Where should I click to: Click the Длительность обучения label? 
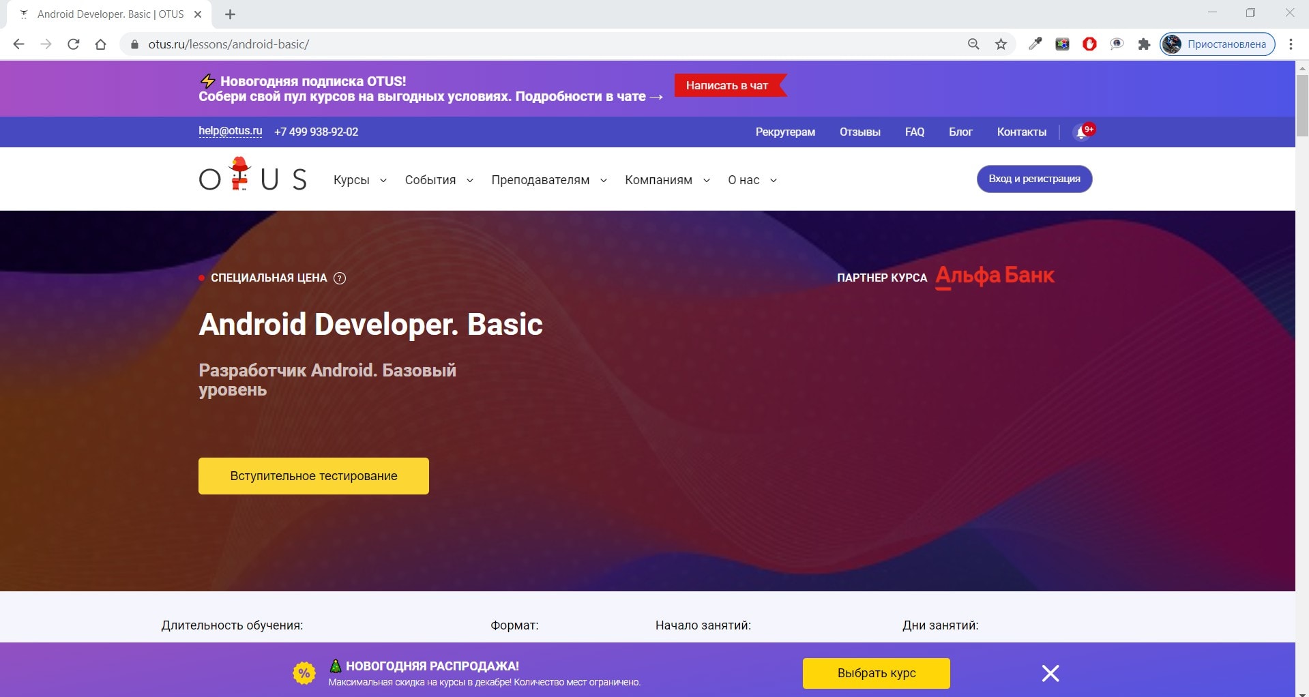(232, 625)
